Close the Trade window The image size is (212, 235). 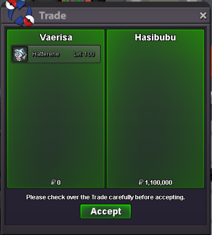tap(203, 16)
